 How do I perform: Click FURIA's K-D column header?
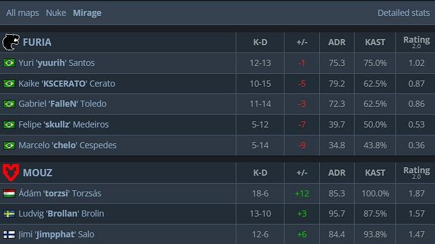pos(260,43)
